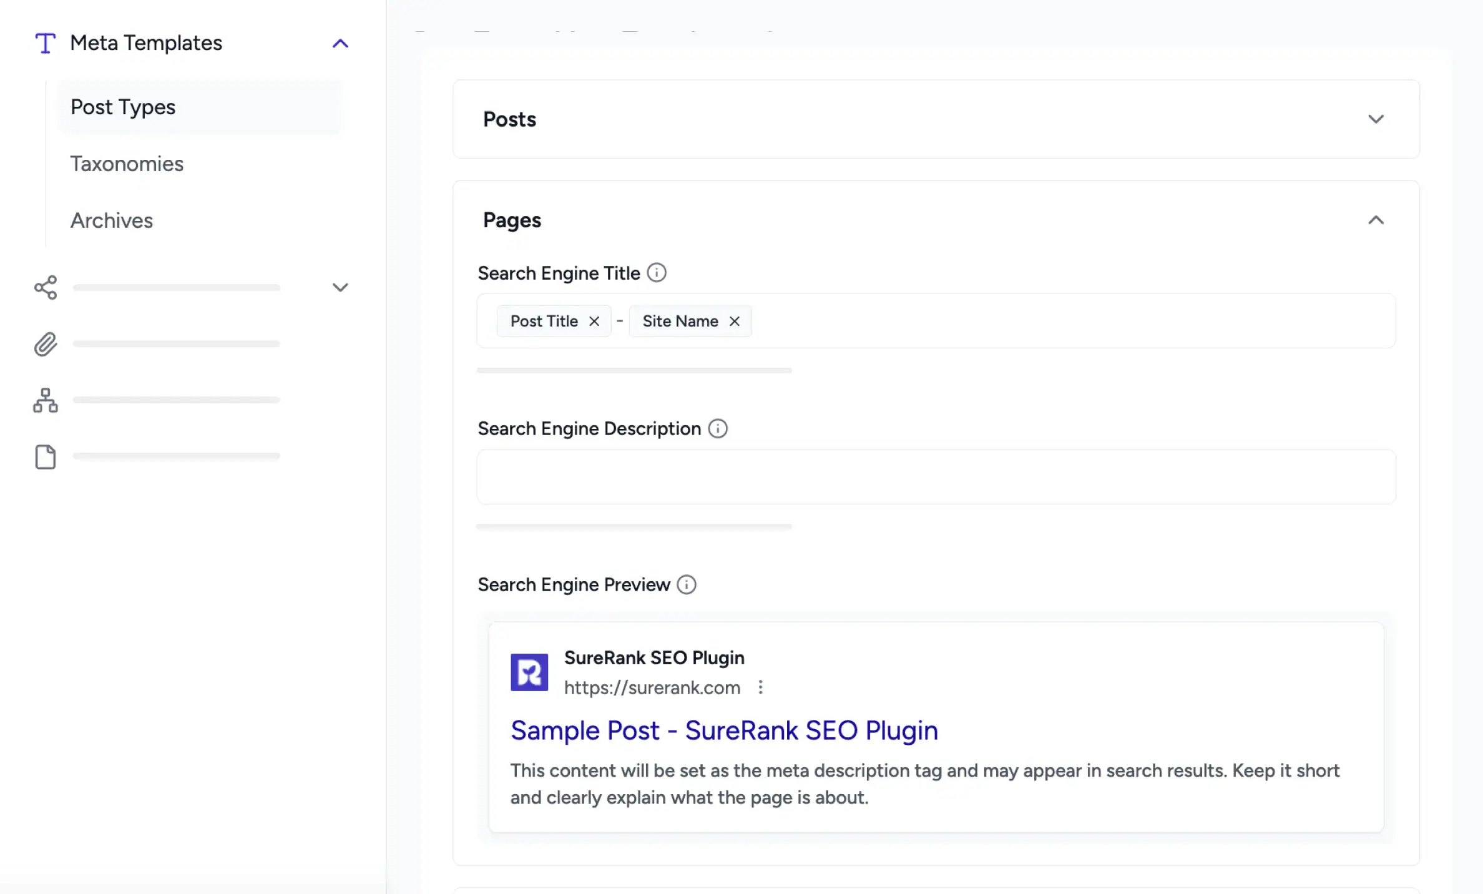Screen dimensions: 1483x894
Task: Click the Posts panel heading
Action: click(509, 119)
